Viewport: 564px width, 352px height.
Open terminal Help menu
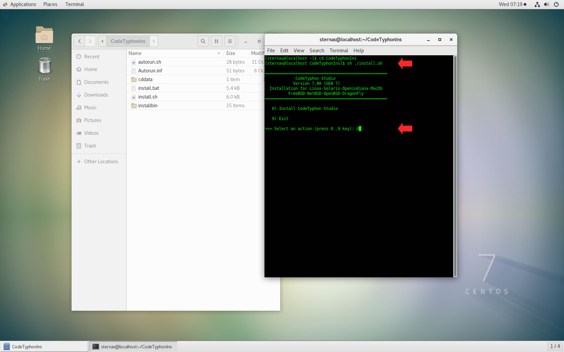359,51
